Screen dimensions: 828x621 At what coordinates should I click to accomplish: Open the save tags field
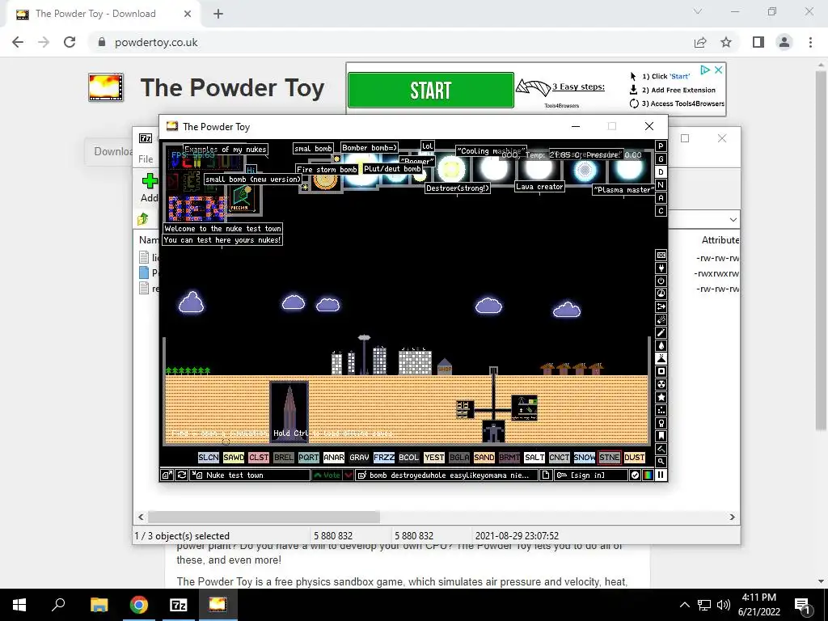pyautogui.click(x=447, y=475)
